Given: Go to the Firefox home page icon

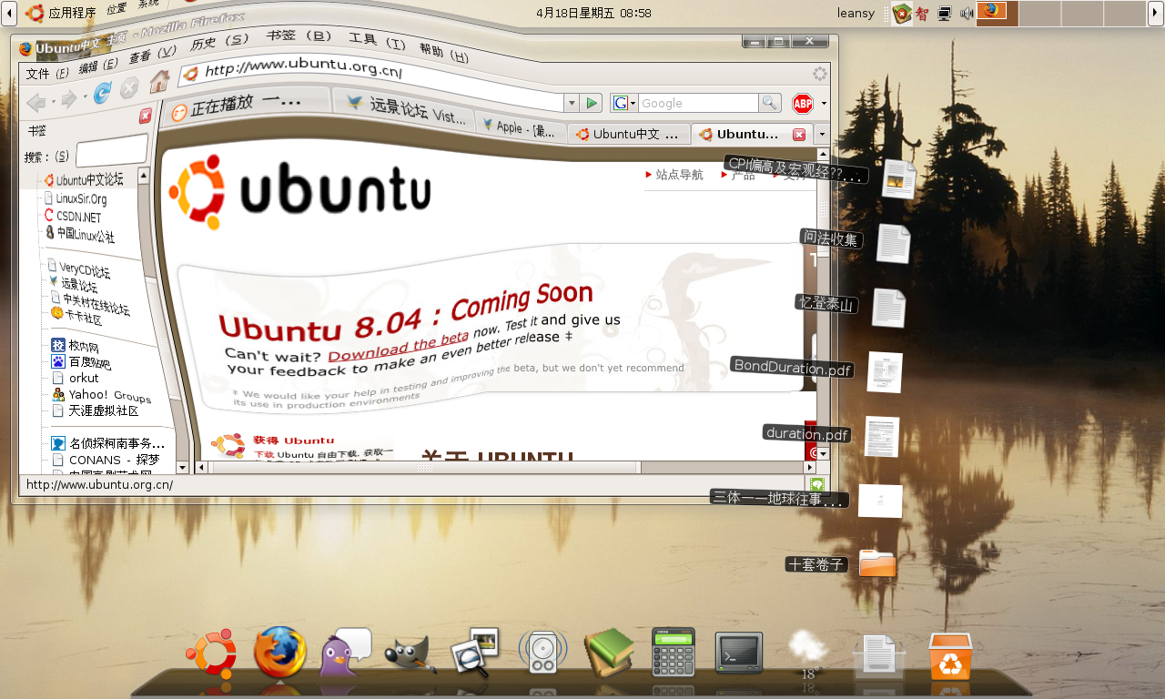Looking at the screenshot, I should pos(159,81).
